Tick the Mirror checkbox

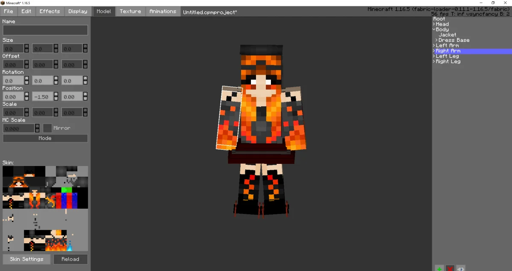tap(47, 128)
